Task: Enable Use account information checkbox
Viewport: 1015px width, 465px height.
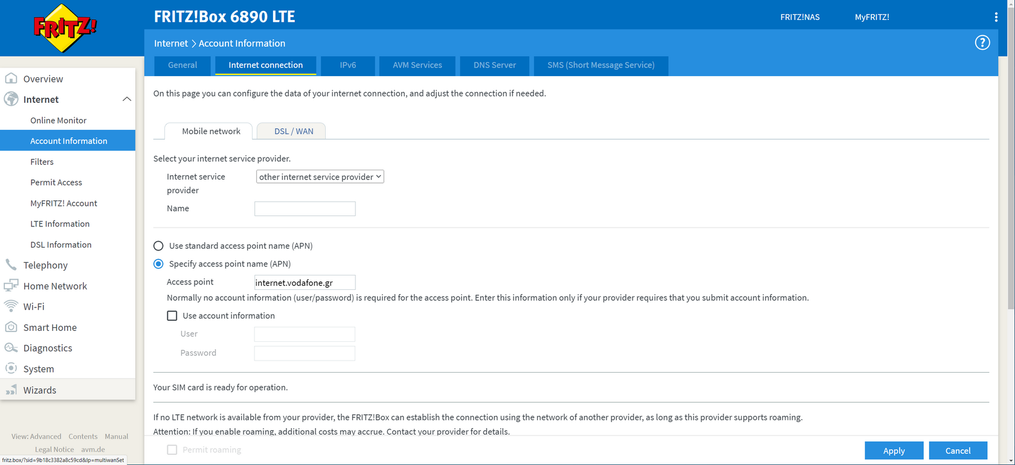Action: pyautogui.click(x=172, y=316)
